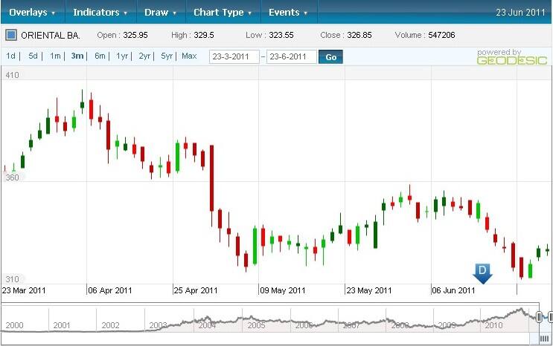The image size is (553, 346).
Task: Select the 3m time range
Action: click(x=77, y=56)
